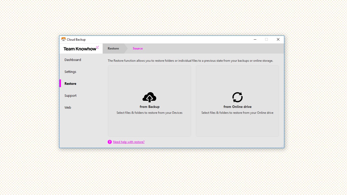
Task: Go to the Support section
Action: [x=70, y=96]
